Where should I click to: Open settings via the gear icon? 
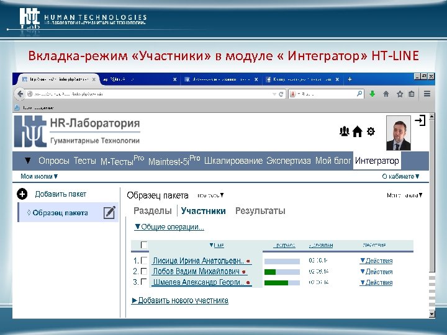(x=371, y=132)
